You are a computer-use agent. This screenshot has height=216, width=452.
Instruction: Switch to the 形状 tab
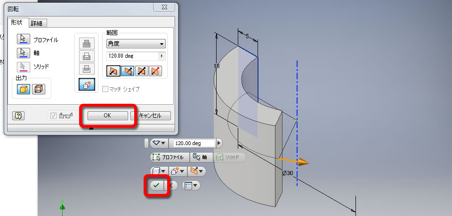click(x=17, y=23)
